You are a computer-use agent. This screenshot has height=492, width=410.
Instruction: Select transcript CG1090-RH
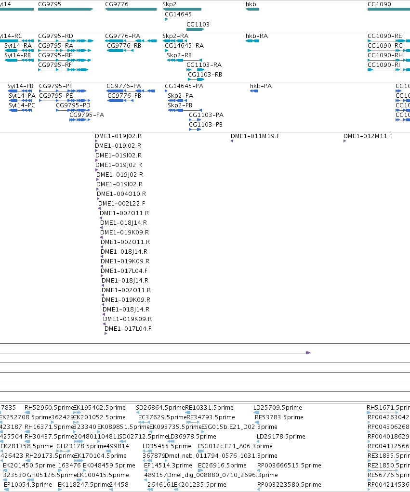pyautogui.click(x=385, y=55)
